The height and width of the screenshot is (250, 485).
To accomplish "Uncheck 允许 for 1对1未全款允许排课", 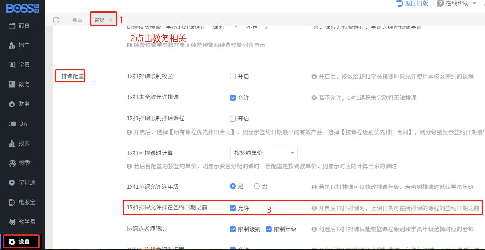I will [x=233, y=98].
